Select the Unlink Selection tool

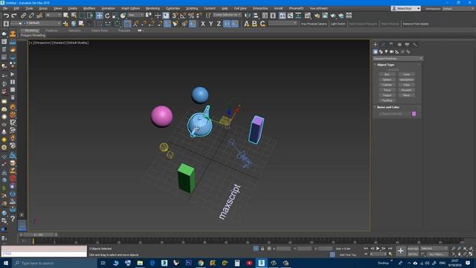click(31, 16)
